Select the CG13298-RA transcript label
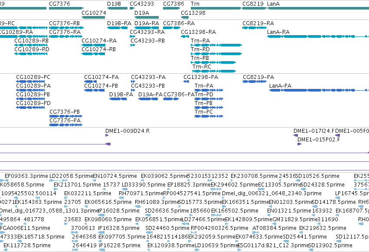Viewport: 369px width, 252px height. [x=199, y=32]
